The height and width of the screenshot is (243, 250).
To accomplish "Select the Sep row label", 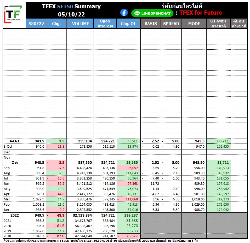I will 7,168.
